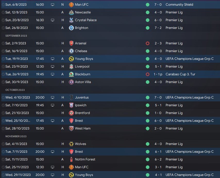Open the Community Shield competition link
Viewport: 220px width, 178px height.
180,5
